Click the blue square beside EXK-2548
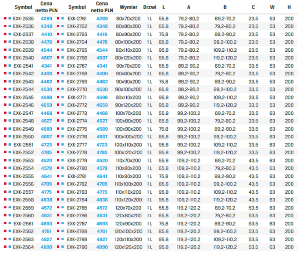 [x=10, y=121]
